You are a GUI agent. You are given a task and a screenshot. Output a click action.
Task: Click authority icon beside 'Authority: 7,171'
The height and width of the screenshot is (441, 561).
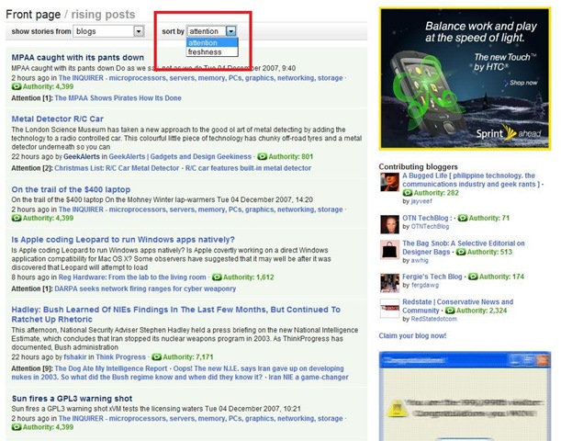pyautogui.click(x=156, y=356)
